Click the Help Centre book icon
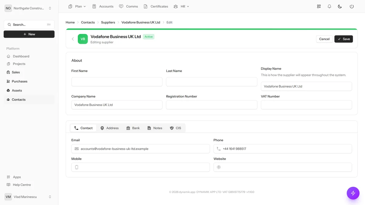The height and width of the screenshot is (205, 365). pyautogui.click(x=9, y=185)
